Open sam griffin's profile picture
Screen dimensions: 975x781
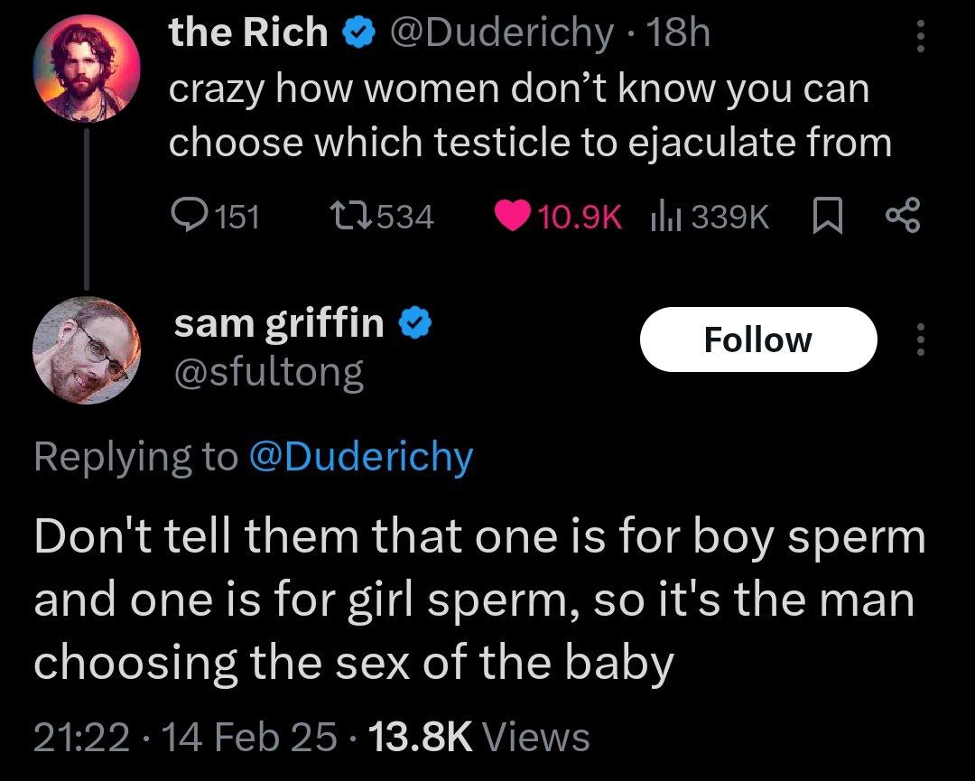pos(87,350)
